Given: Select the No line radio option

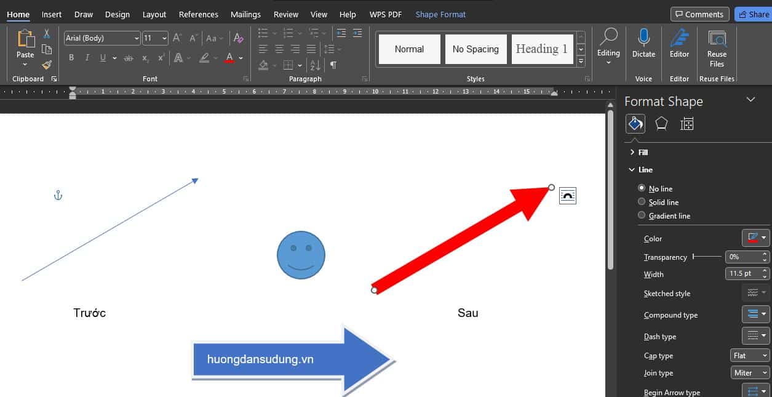Looking at the screenshot, I should (642, 188).
